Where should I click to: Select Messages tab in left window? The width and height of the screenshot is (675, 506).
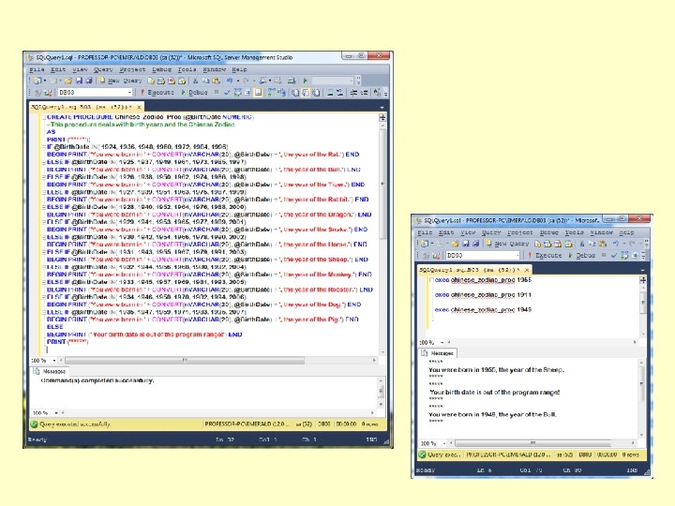[x=51, y=371]
